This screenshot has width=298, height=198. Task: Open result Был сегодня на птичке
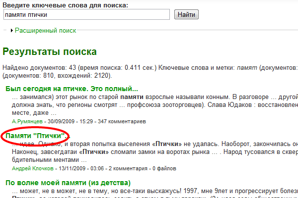coord(72,89)
